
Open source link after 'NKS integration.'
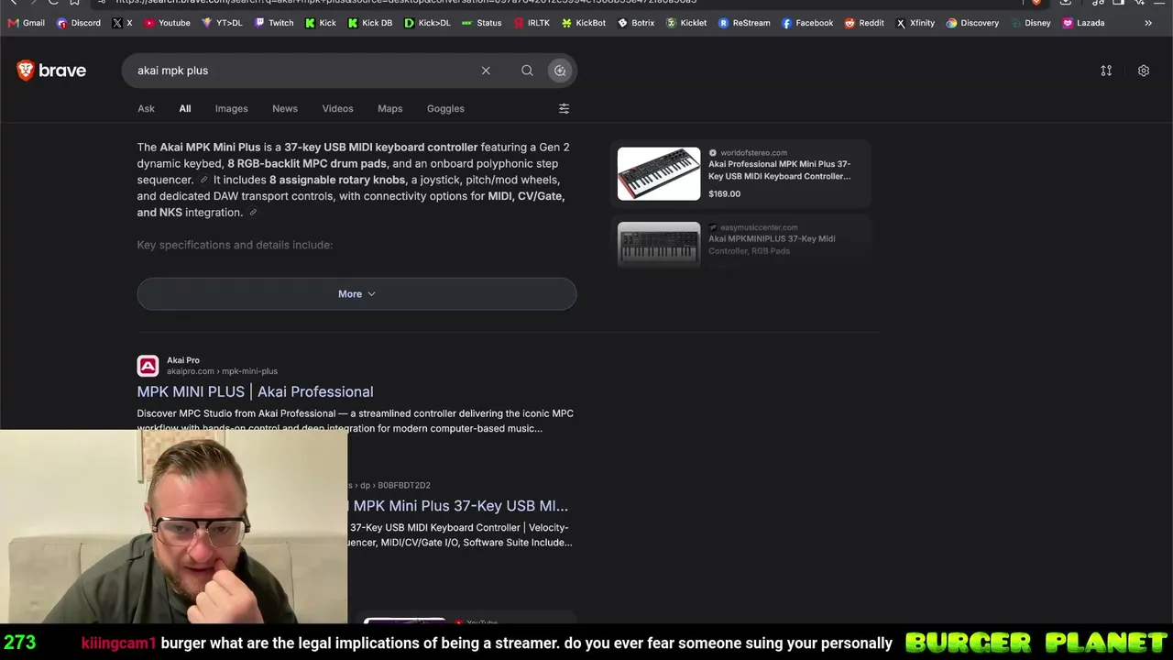coord(253,213)
